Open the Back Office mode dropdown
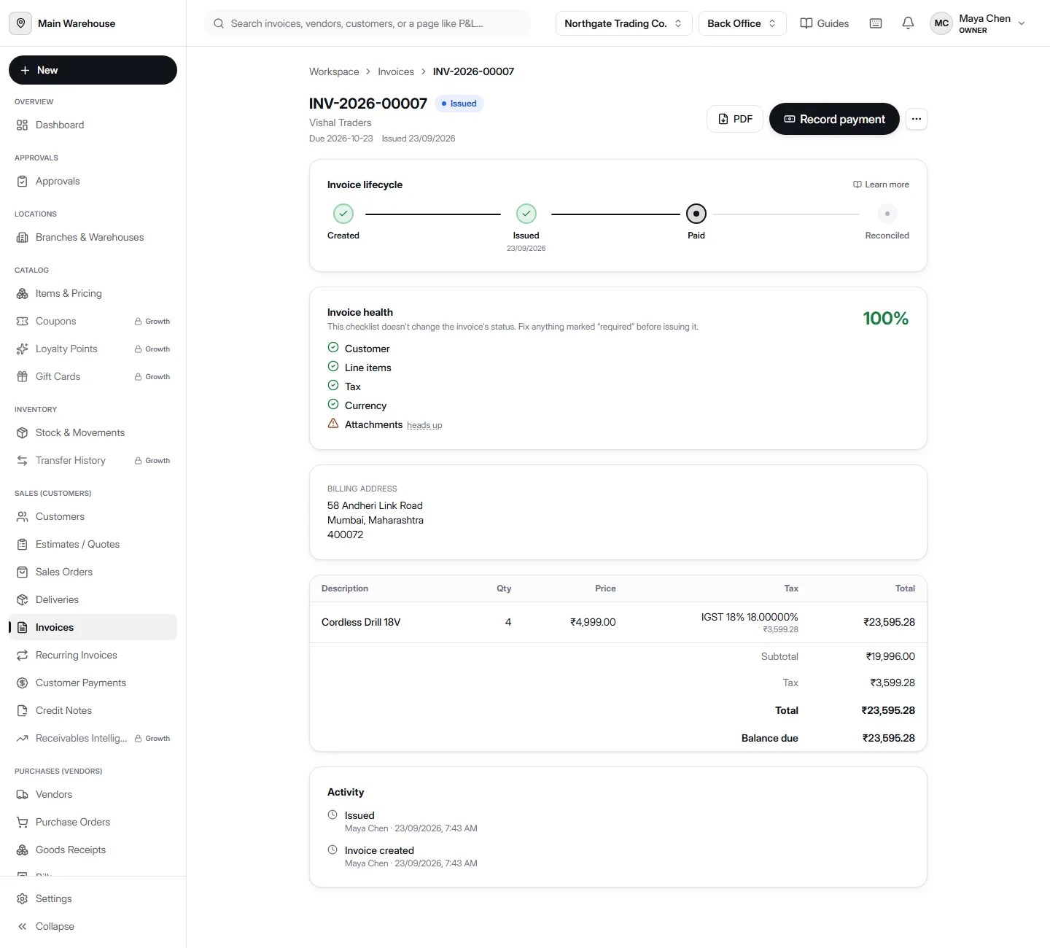Image resolution: width=1050 pixels, height=948 pixels. pos(742,23)
